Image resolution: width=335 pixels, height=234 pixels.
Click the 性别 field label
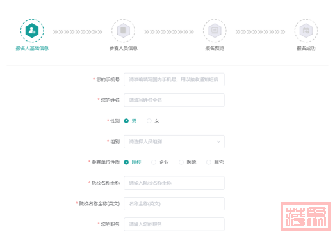pos(115,121)
